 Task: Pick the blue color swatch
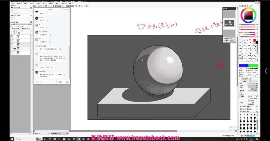tap(243, 66)
